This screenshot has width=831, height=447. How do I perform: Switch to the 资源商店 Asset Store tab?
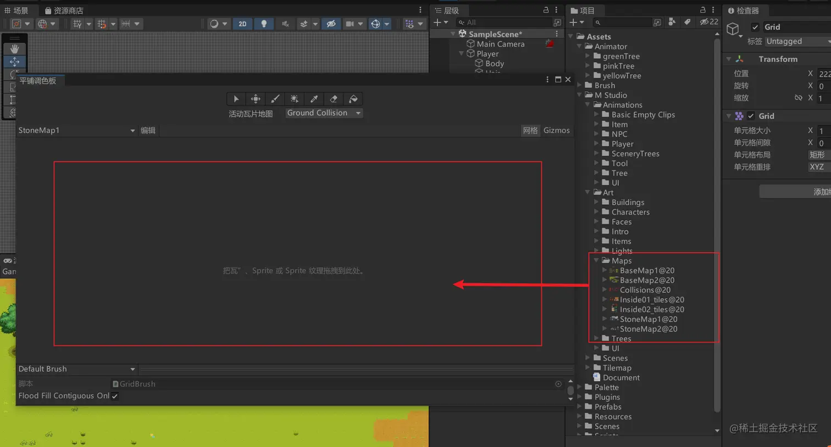(64, 10)
